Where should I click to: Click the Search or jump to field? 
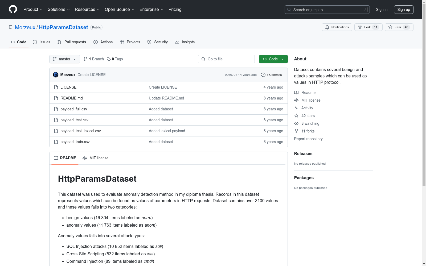pos(327,10)
